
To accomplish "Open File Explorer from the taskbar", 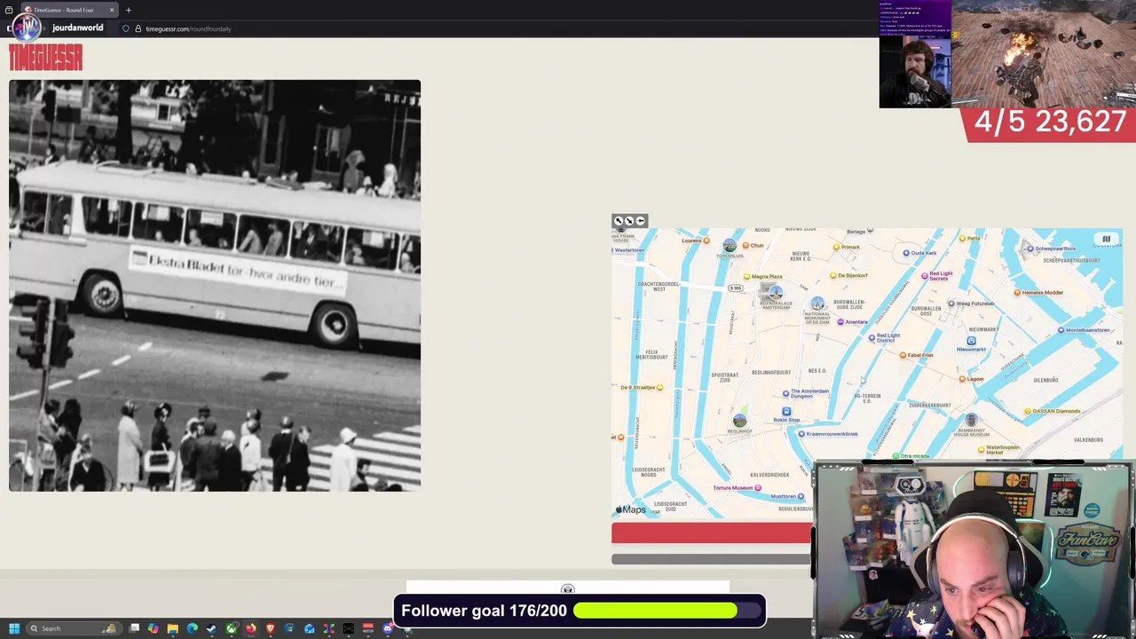I will (173, 628).
